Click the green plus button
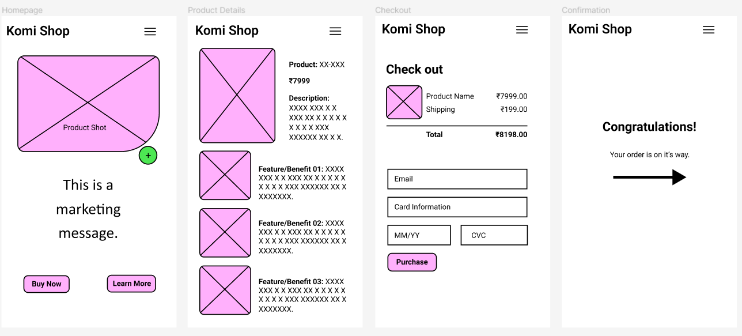The height and width of the screenshot is (336, 742). (x=148, y=156)
